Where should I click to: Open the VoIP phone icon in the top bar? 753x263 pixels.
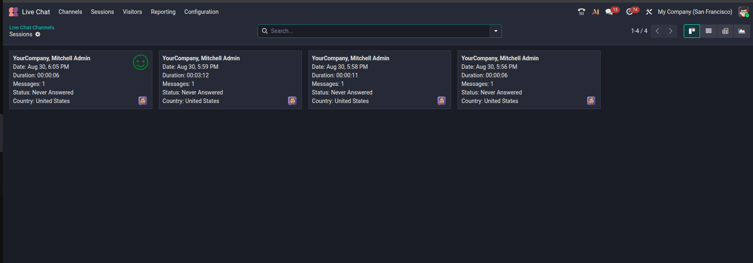pos(581,12)
